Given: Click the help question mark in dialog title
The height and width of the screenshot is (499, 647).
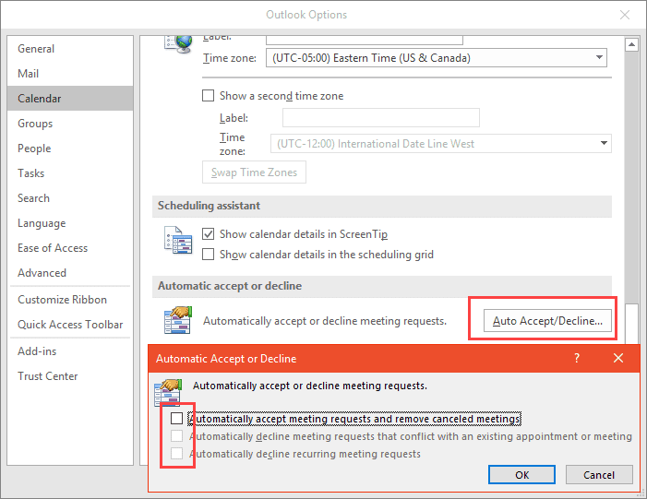Looking at the screenshot, I should click(x=577, y=358).
